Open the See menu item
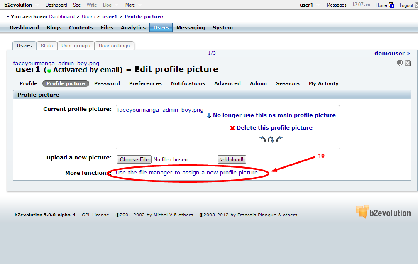The image size is (418, 264). click(x=77, y=5)
